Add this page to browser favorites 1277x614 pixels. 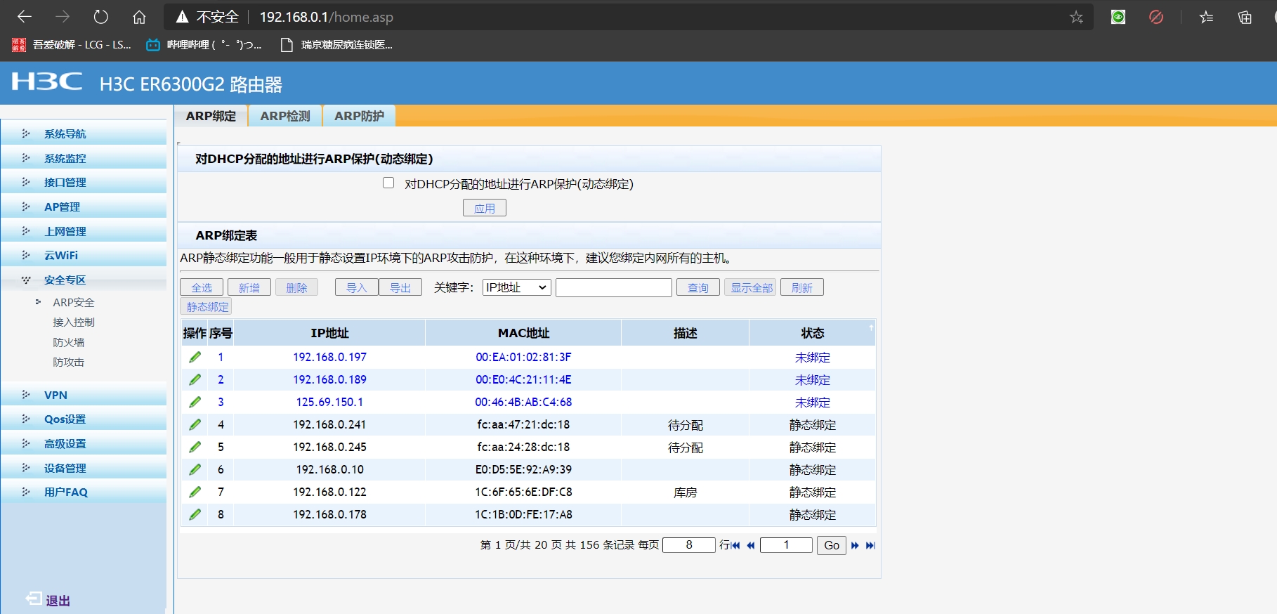pos(1076,17)
